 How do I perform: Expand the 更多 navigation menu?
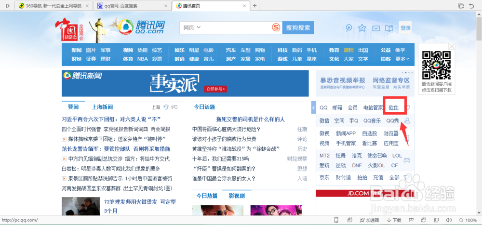tap(402, 59)
